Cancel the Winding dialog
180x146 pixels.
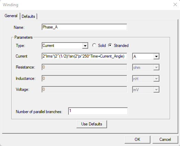[165, 139]
